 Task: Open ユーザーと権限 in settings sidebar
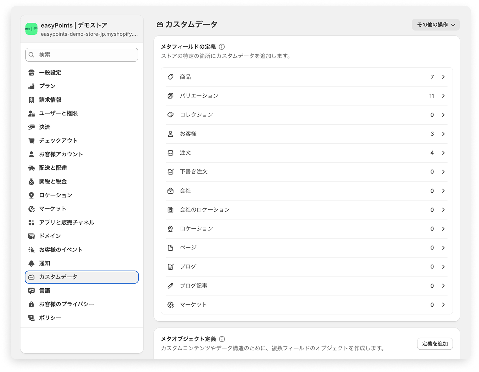tap(82, 113)
